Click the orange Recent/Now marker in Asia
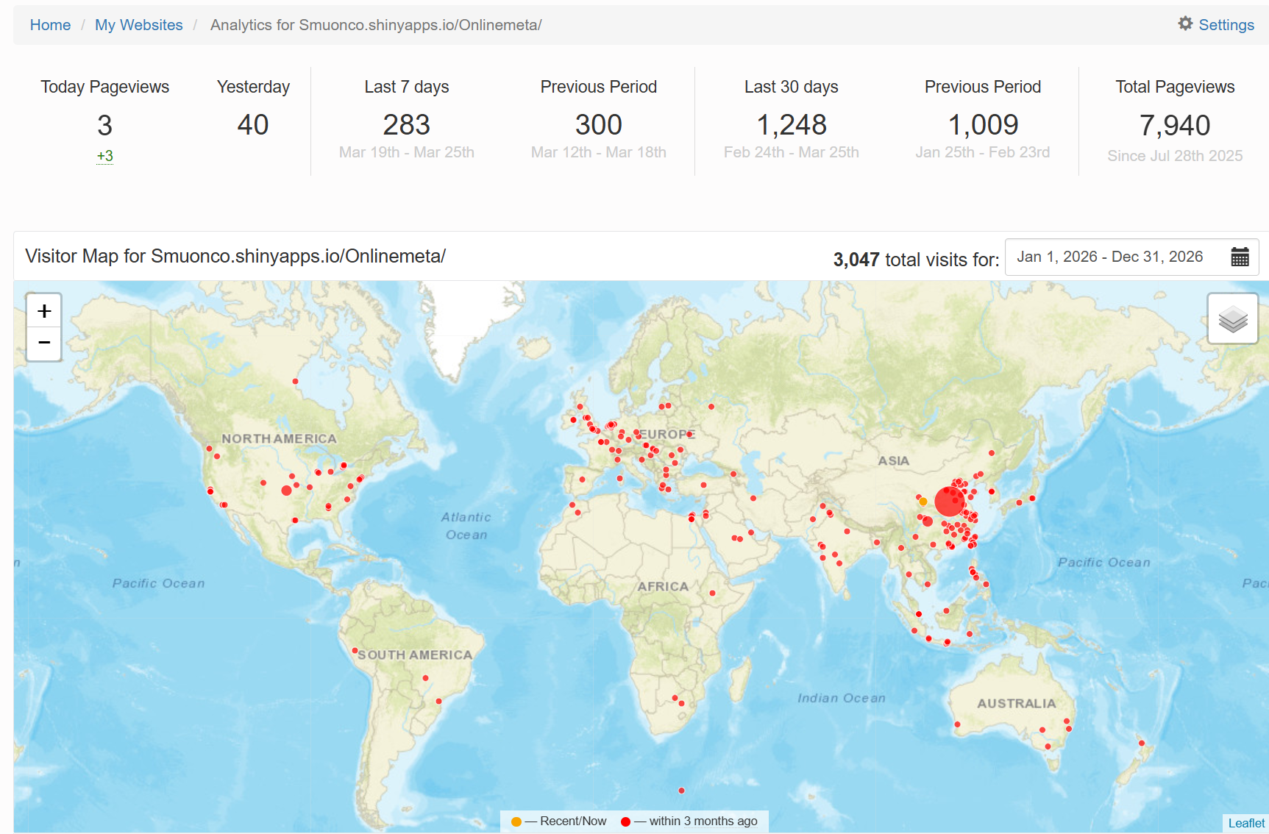 point(923,502)
